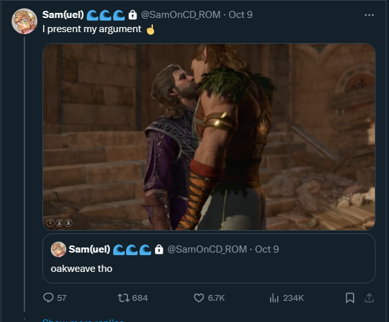
Task: Like the tweet with the heart icon
Action: [199, 298]
